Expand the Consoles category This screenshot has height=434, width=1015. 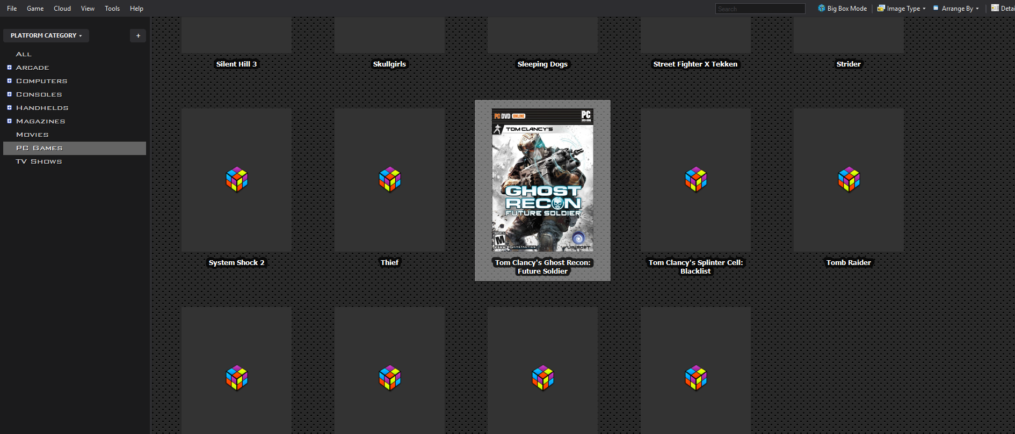[x=9, y=94]
